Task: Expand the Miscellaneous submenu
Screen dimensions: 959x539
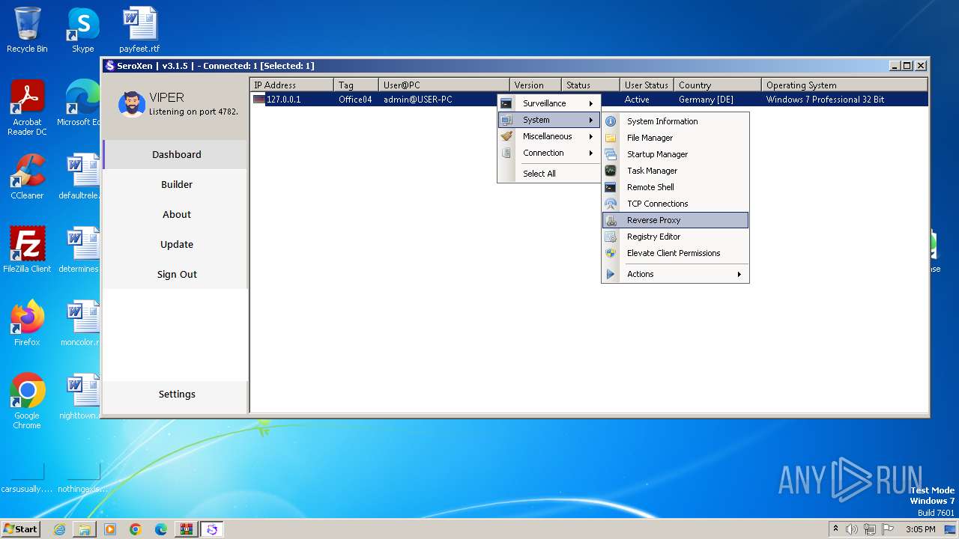Action: click(x=549, y=136)
